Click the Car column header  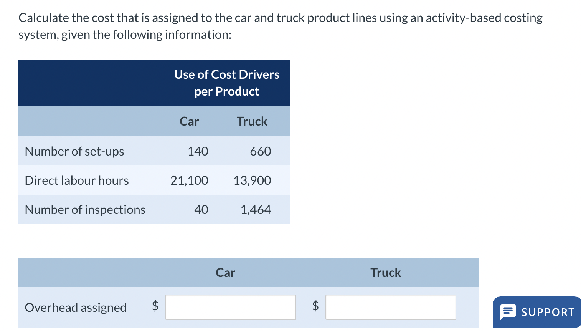click(189, 121)
